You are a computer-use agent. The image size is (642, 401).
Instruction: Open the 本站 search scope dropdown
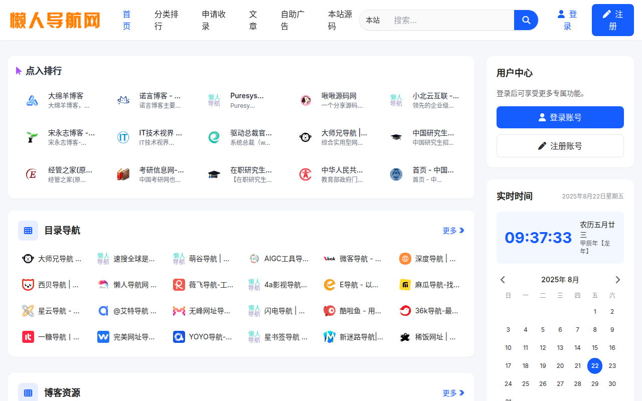(x=373, y=20)
